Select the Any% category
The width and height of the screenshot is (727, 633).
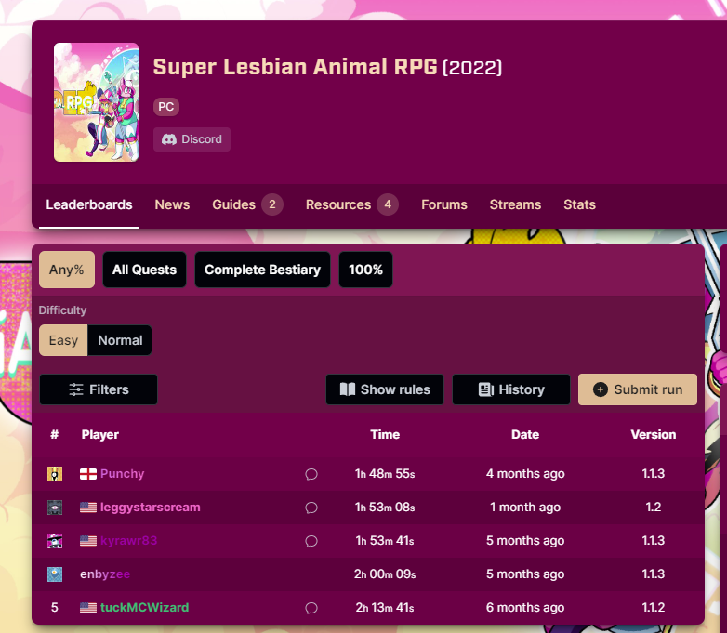[x=67, y=270]
